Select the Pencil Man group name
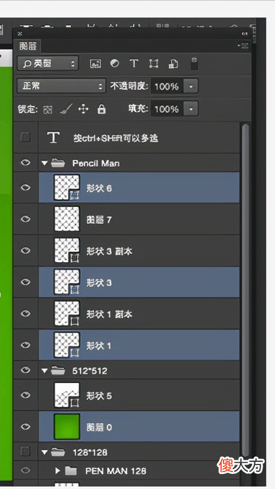The width and height of the screenshot is (275, 489). (x=95, y=163)
